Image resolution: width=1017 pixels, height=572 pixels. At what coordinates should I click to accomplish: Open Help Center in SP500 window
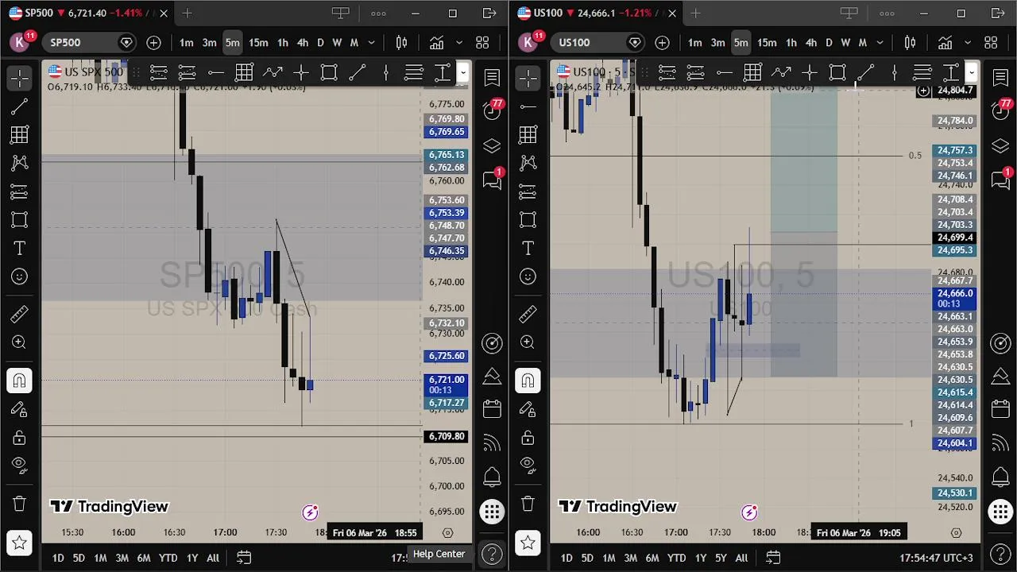pyautogui.click(x=492, y=554)
